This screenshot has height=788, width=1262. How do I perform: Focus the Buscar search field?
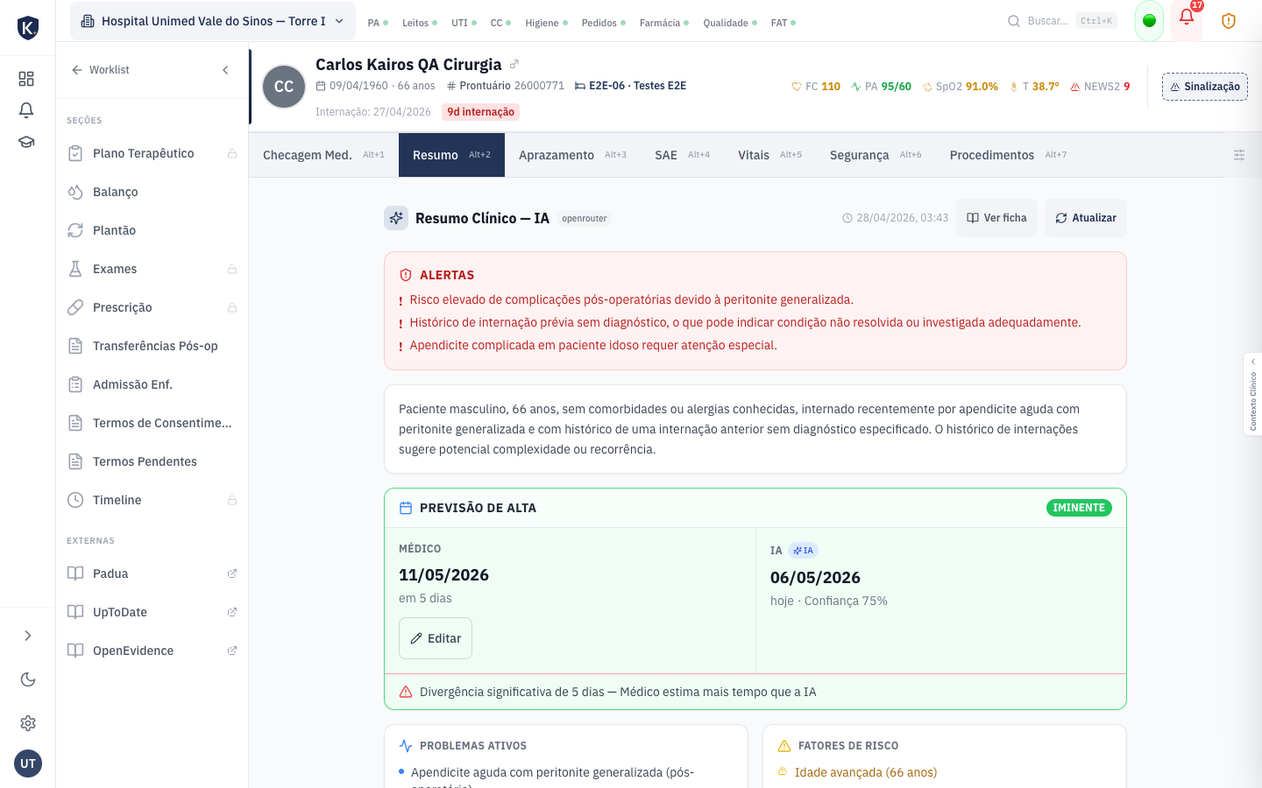(1061, 21)
